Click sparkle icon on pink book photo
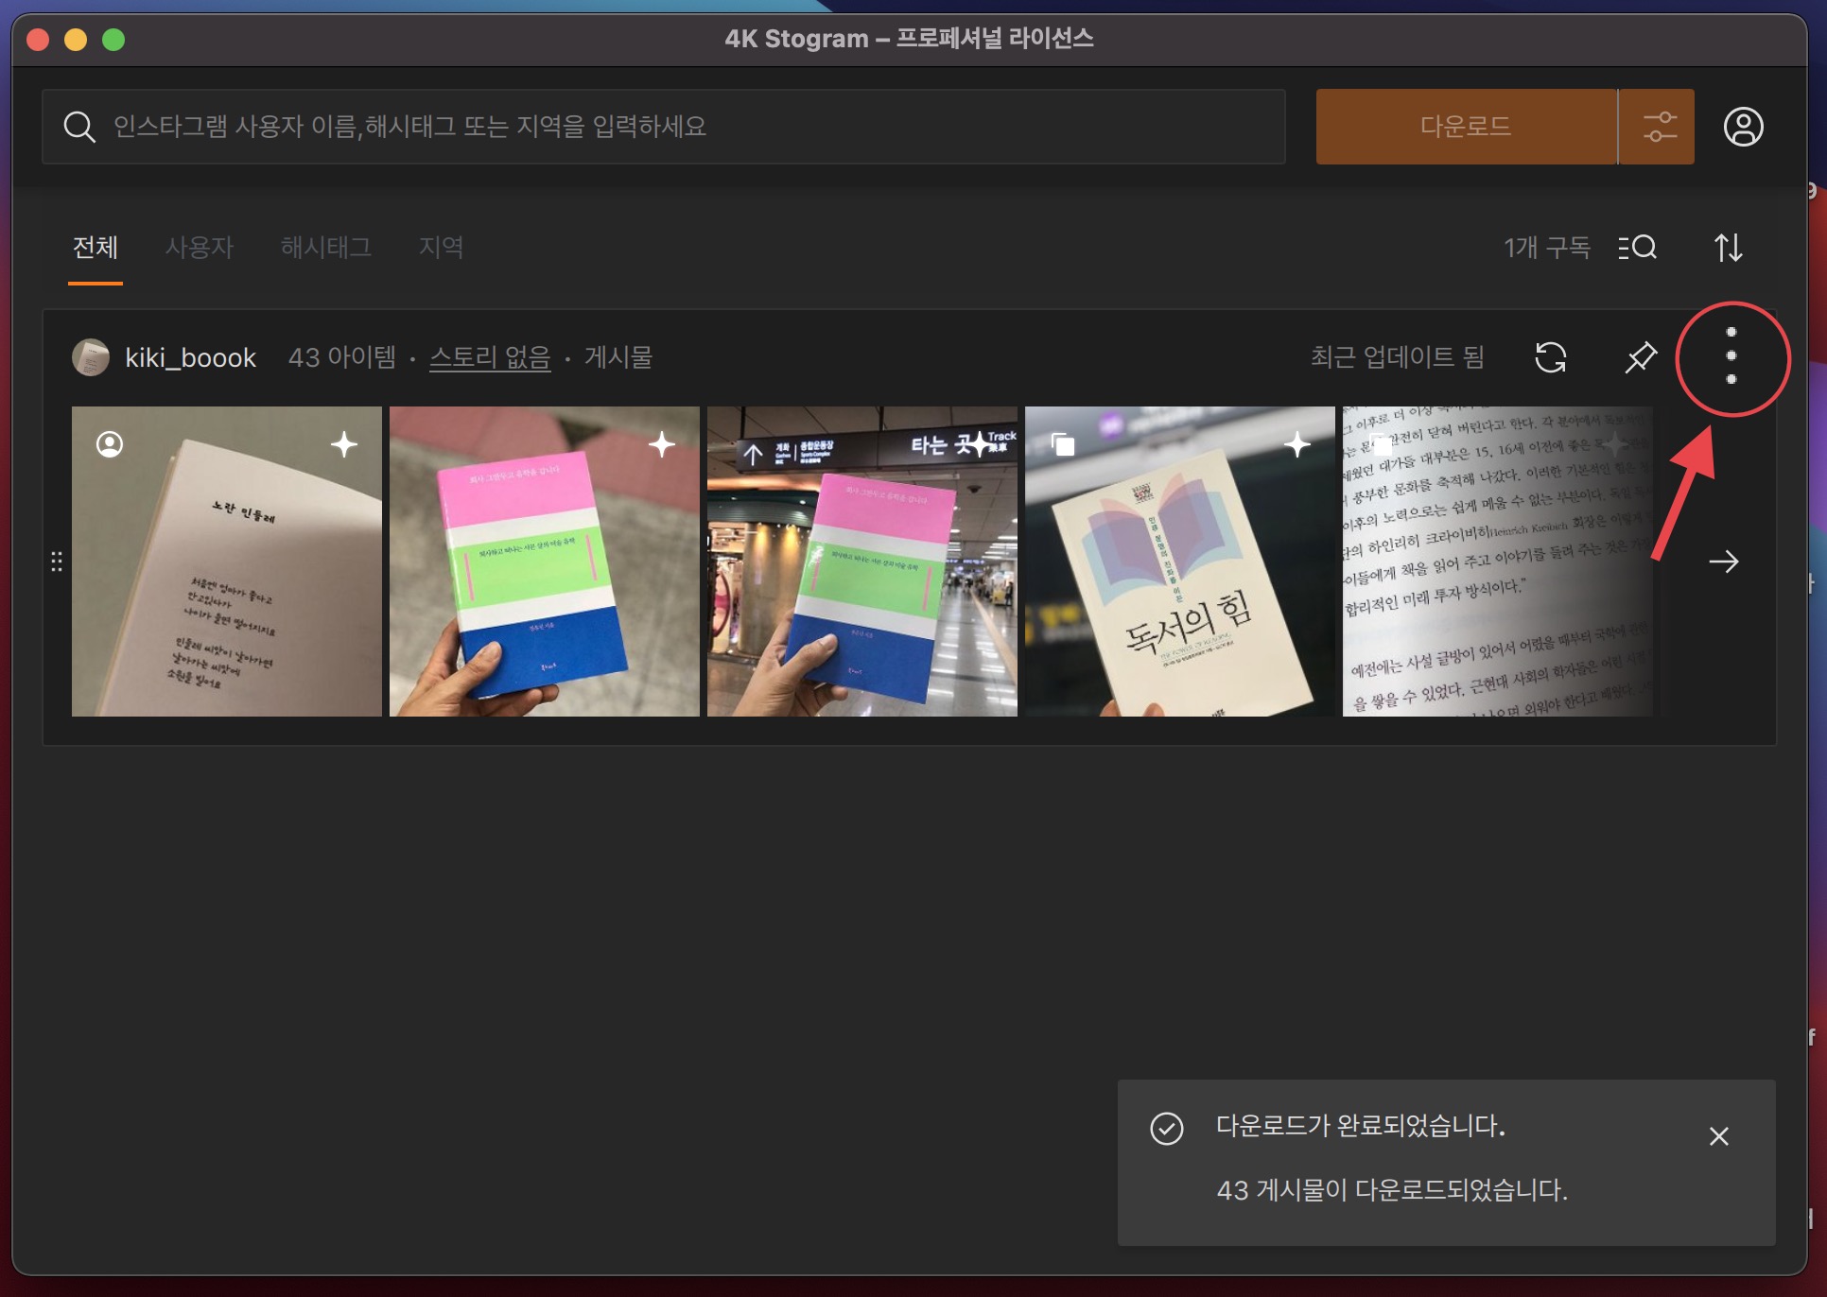Screen dimensions: 1827x1297 tap(662, 444)
